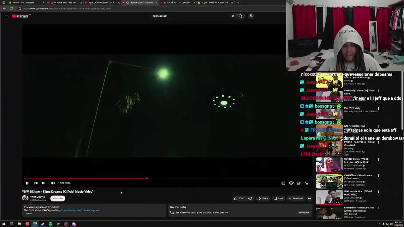Open the YNW Melly channel name link
Viewport: 404px width, 227px height.
(37, 197)
